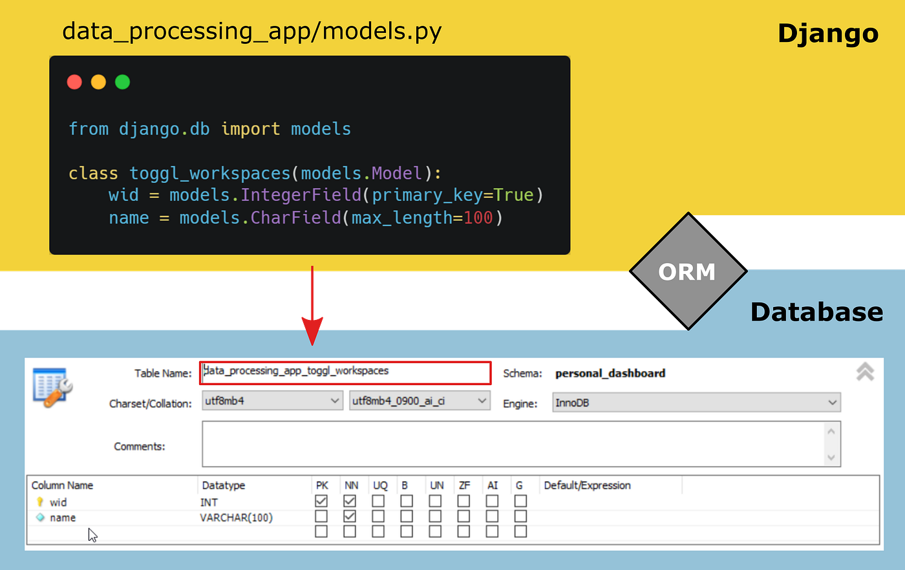Image resolution: width=905 pixels, height=570 pixels.
Task: Click the diamond column icon beside name
Action: (40, 518)
